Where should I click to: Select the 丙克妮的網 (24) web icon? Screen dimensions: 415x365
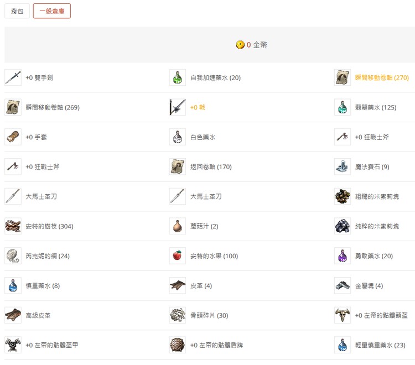click(13, 256)
